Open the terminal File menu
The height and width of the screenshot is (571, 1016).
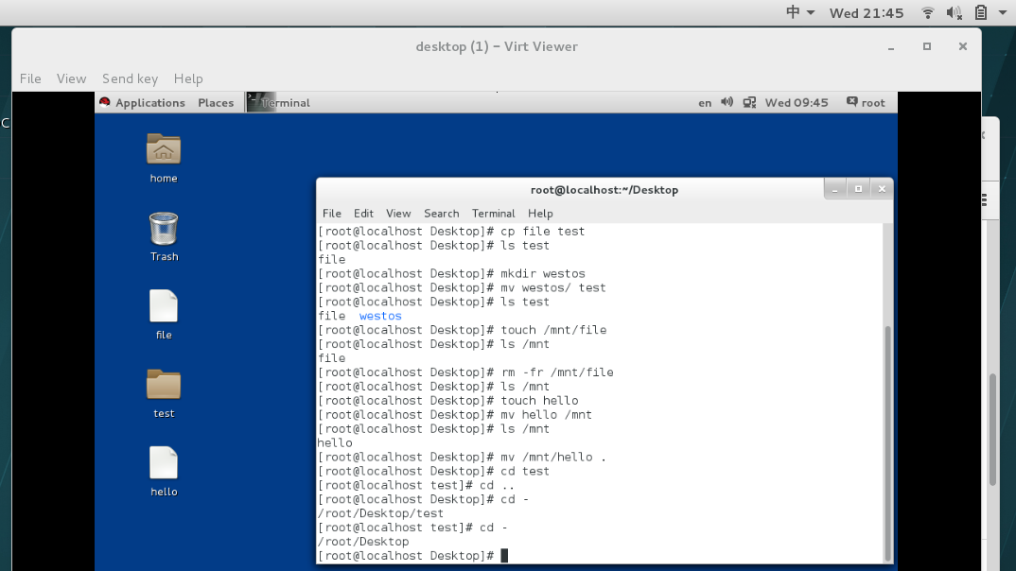point(332,213)
